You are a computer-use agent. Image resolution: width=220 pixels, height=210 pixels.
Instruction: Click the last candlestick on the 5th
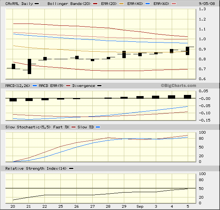click(187, 51)
